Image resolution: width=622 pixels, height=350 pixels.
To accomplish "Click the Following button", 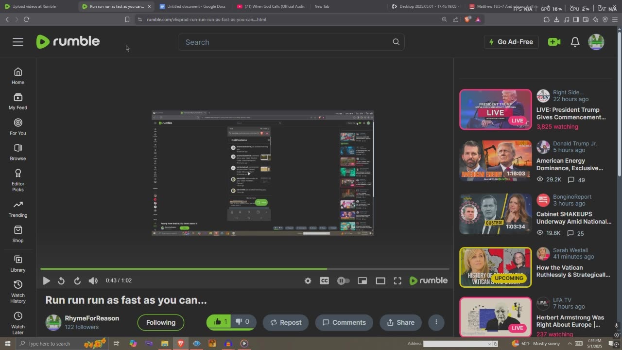I will point(161,322).
